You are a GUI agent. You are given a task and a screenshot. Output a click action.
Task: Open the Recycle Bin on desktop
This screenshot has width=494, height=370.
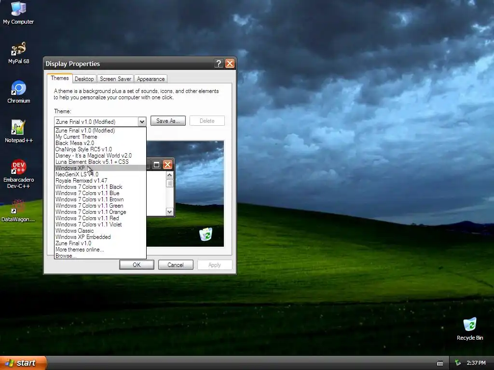[470, 329]
